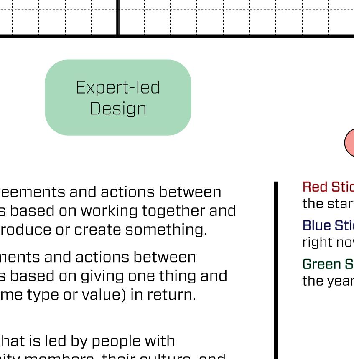Image resolution: width=354 pixels, height=359 pixels.
Task: Click the thick vertical line in the grid
Action: tap(118, 17)
